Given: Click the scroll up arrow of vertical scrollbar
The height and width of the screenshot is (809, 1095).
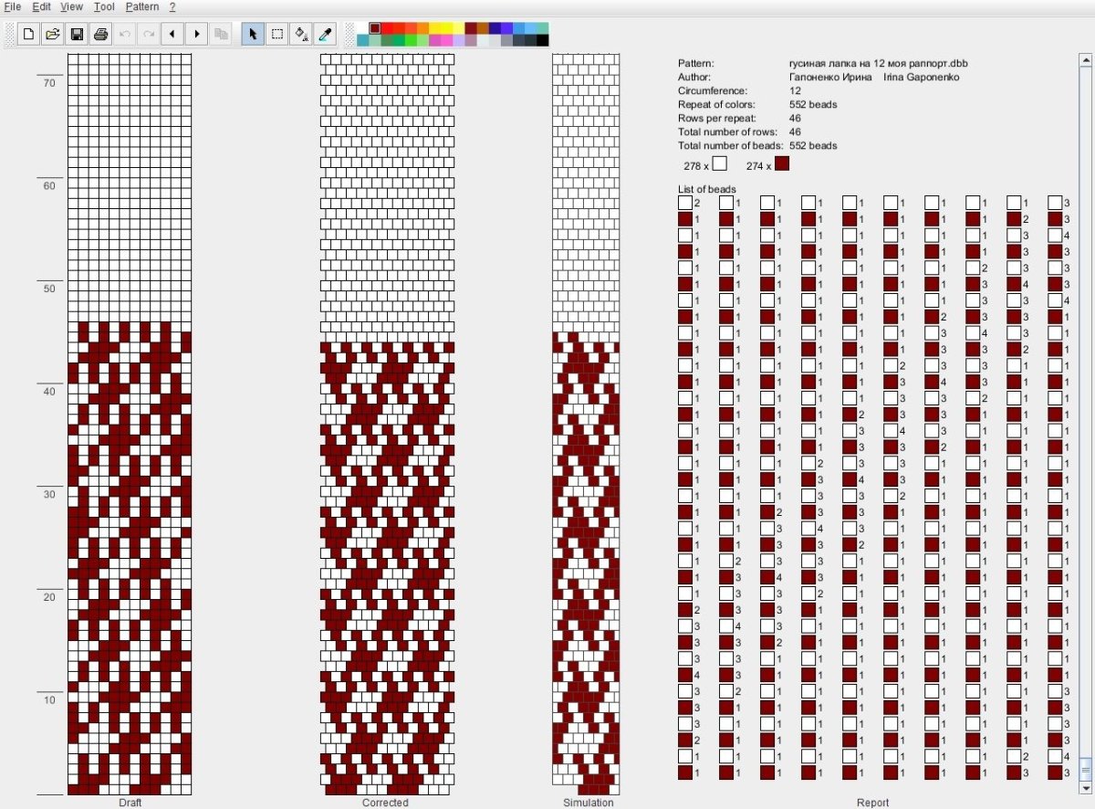Looking at the screenshot, I should click(1085, 59).
